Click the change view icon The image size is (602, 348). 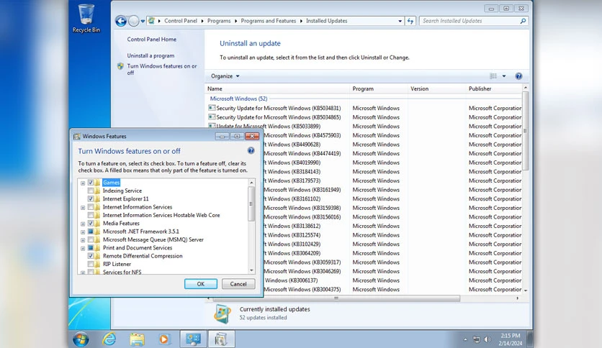point(494,76)
